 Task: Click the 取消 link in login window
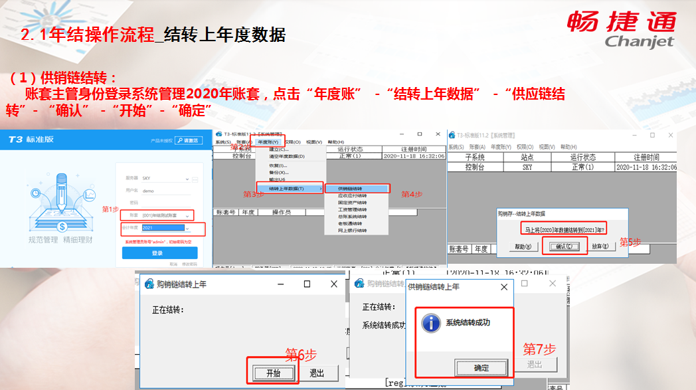(173, 264)
